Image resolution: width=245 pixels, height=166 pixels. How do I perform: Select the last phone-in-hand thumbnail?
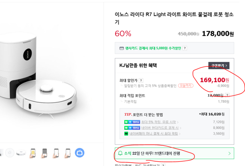(x=68, y=153)
